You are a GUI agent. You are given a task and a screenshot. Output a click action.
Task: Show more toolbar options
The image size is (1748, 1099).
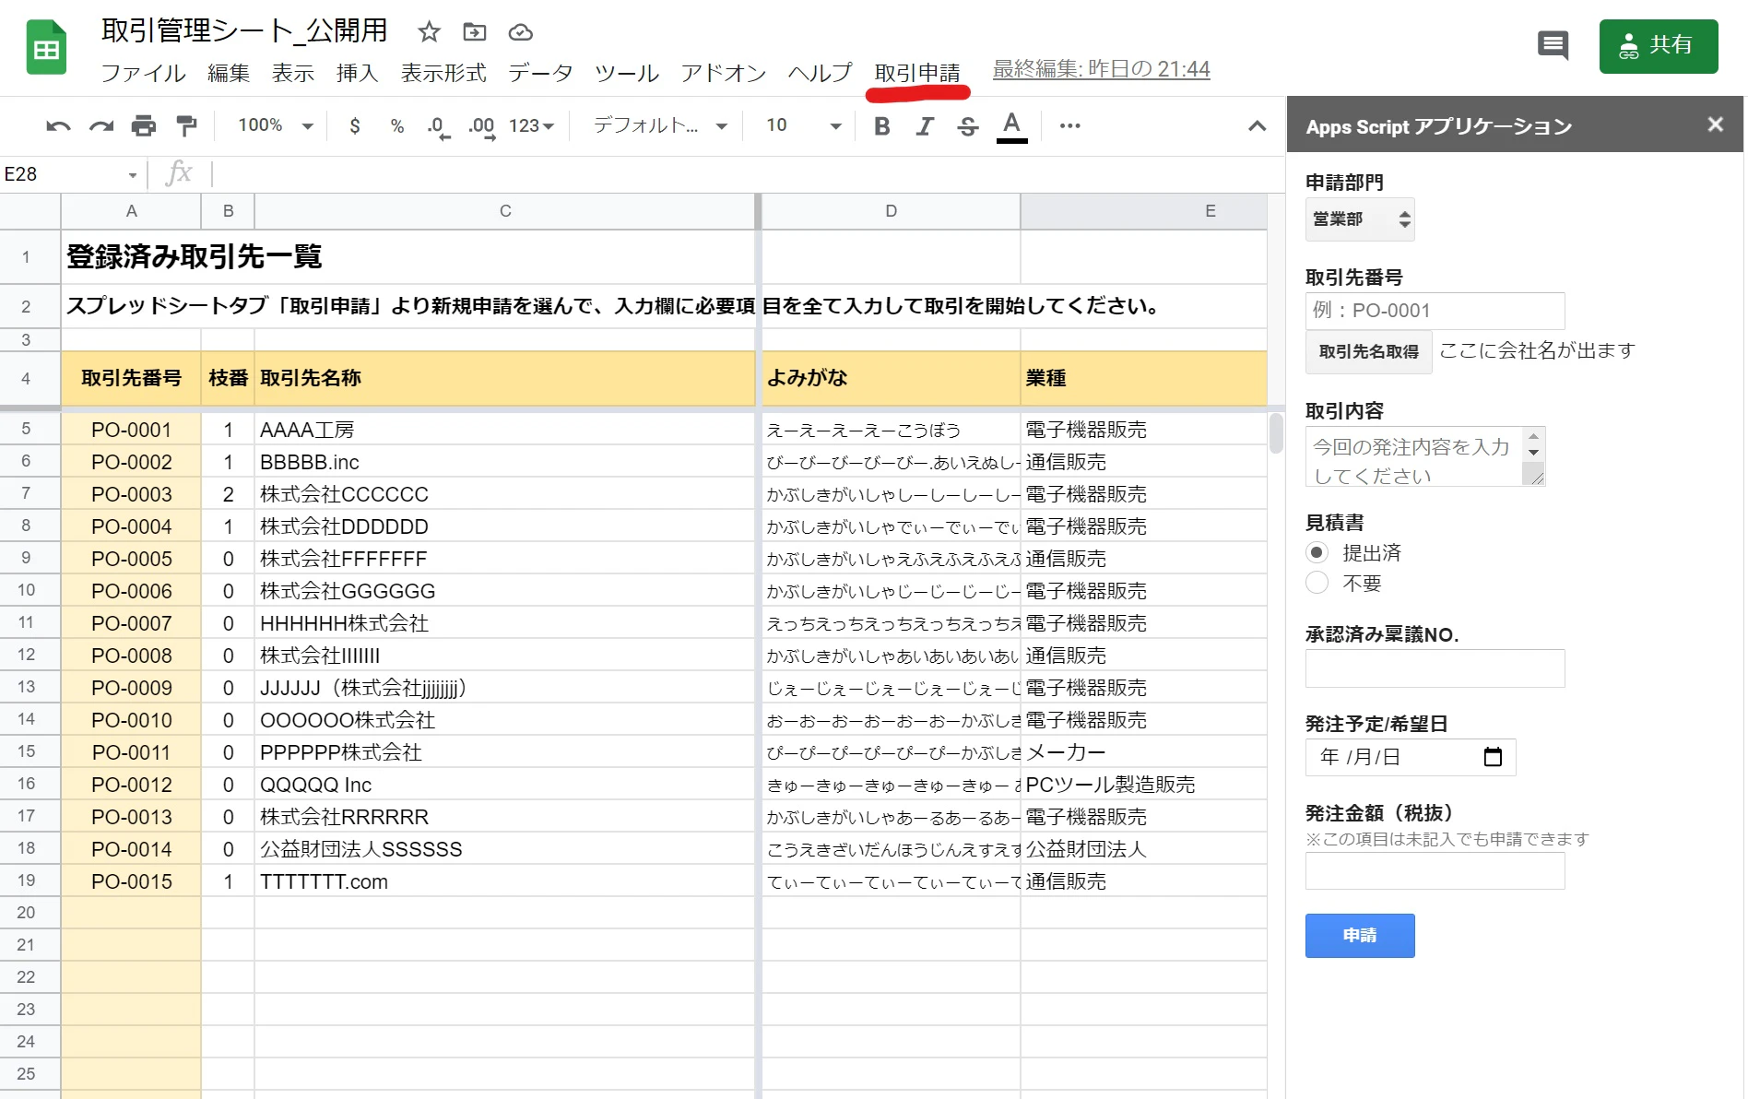(1069, 125)
